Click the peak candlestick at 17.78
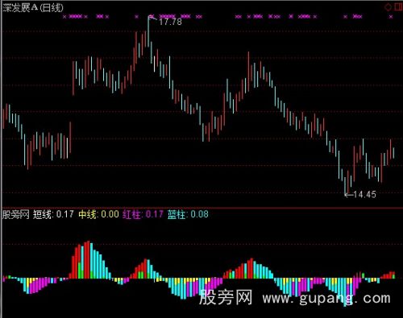 pos(148,31)
